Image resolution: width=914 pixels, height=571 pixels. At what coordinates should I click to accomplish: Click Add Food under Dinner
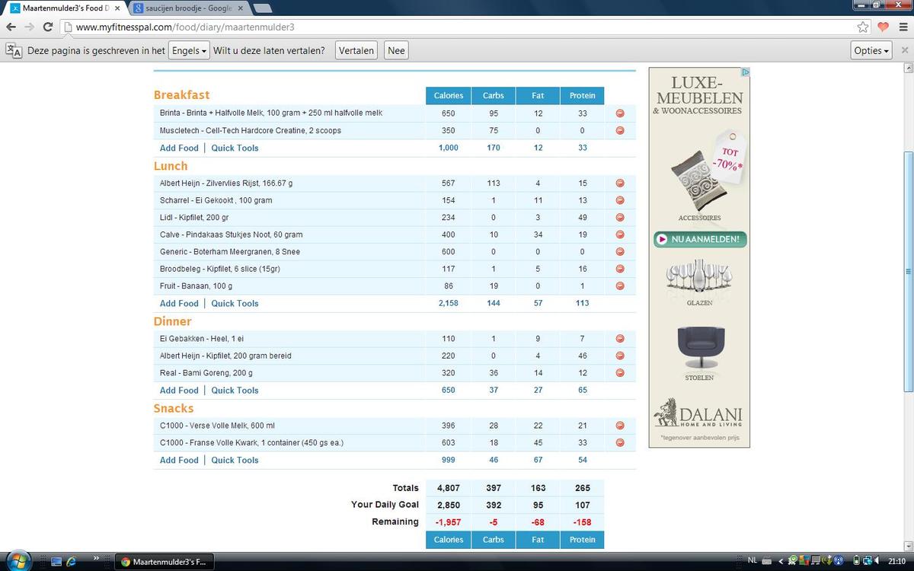pyautogui.click(x=179, y=391)
